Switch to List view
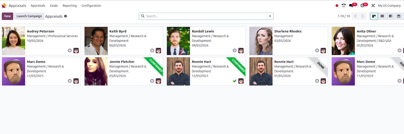Image resolution: width=404 pixels, height=134 pixels. point(382,16)
